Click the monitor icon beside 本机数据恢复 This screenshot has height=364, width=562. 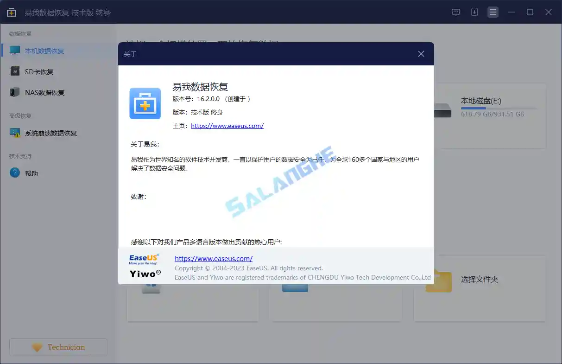tap(15, 51)
